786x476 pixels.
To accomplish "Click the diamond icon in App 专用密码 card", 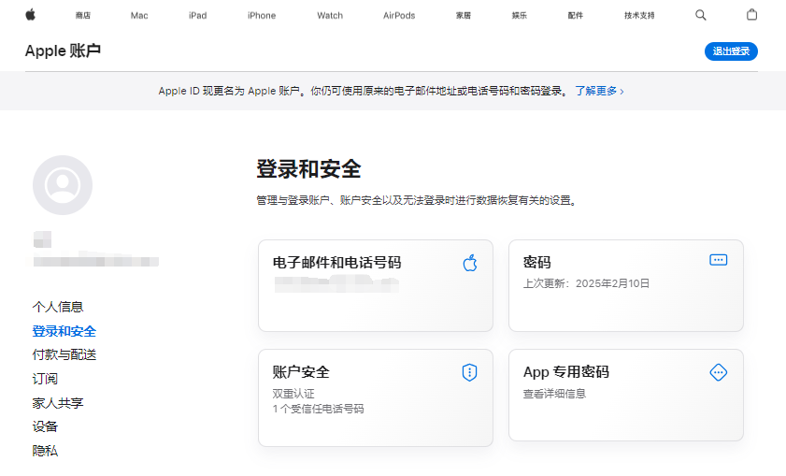I will coord(718,372).
